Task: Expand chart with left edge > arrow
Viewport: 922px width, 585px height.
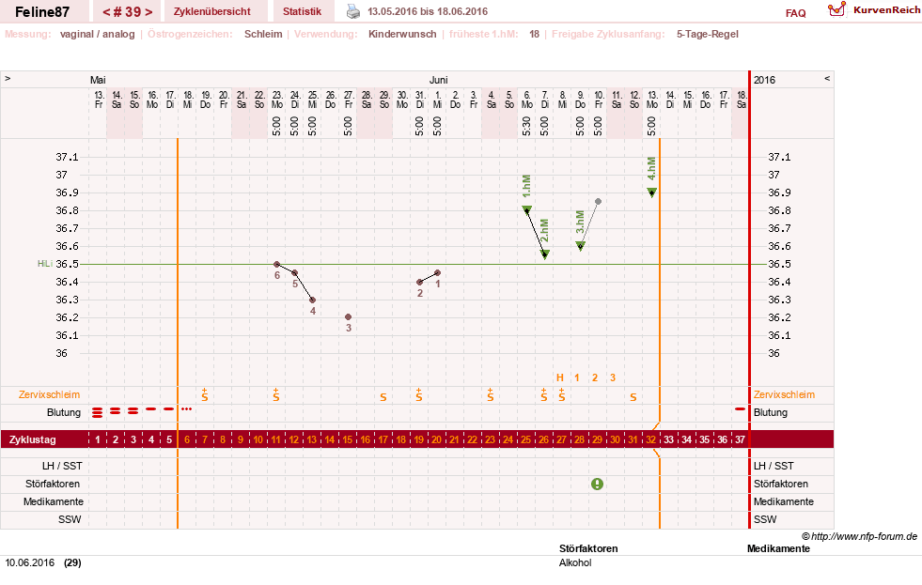Action: [8, 78]
